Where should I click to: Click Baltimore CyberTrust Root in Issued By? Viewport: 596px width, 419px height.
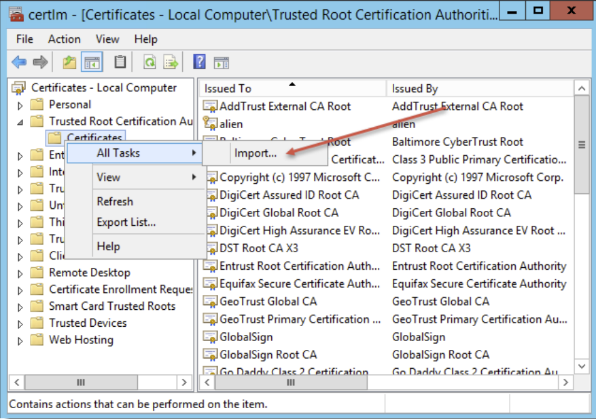point(457,142)
